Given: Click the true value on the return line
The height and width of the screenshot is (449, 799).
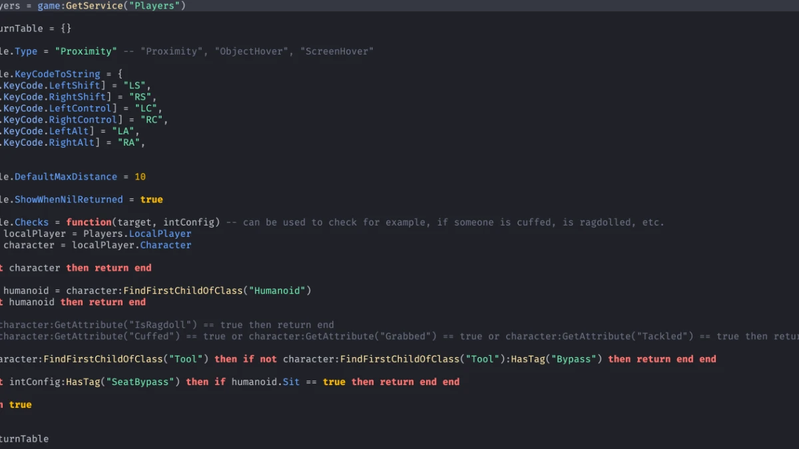Looking at the screenshot, I should click(21, 404).
